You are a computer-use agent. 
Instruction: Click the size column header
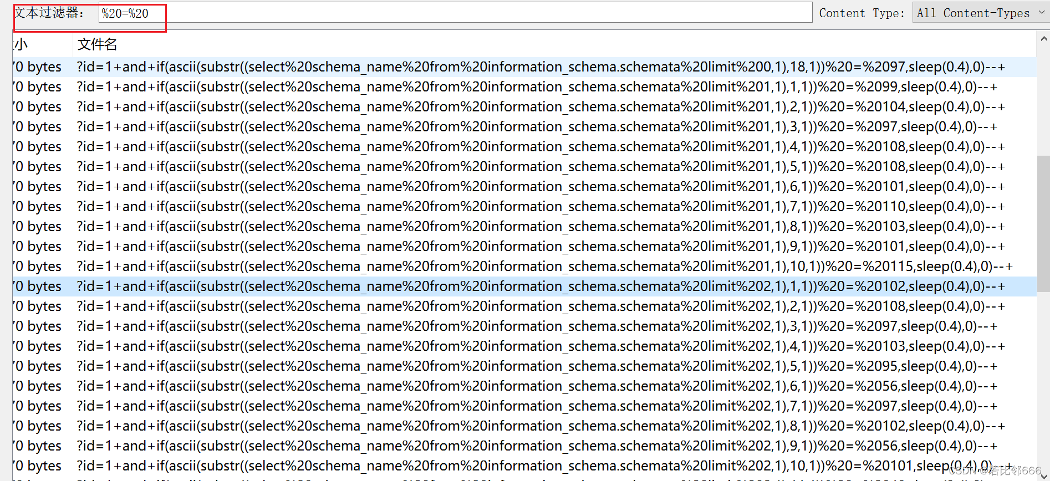coord(43,44)
